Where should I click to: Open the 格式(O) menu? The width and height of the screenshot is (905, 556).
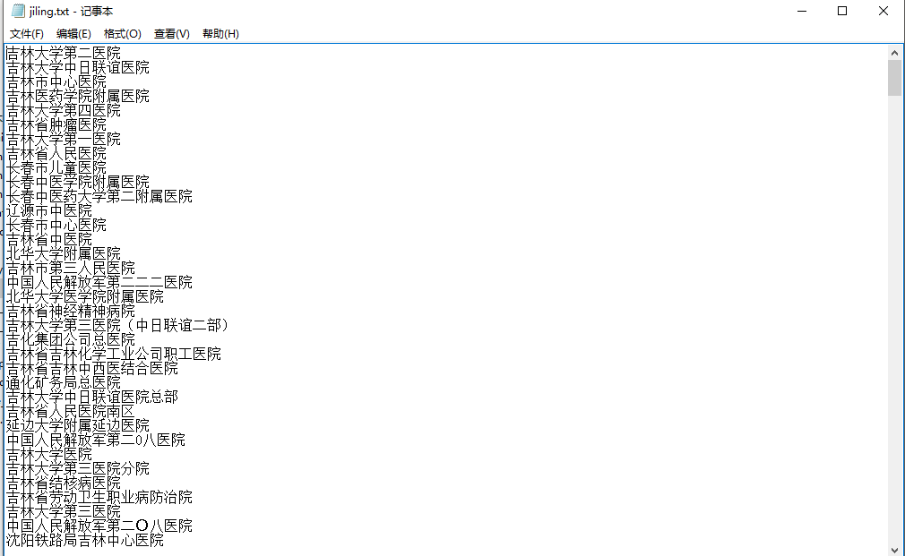coord(122,34)
